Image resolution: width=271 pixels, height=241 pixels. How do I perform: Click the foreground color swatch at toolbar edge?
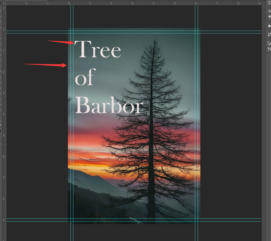(0, 131)
